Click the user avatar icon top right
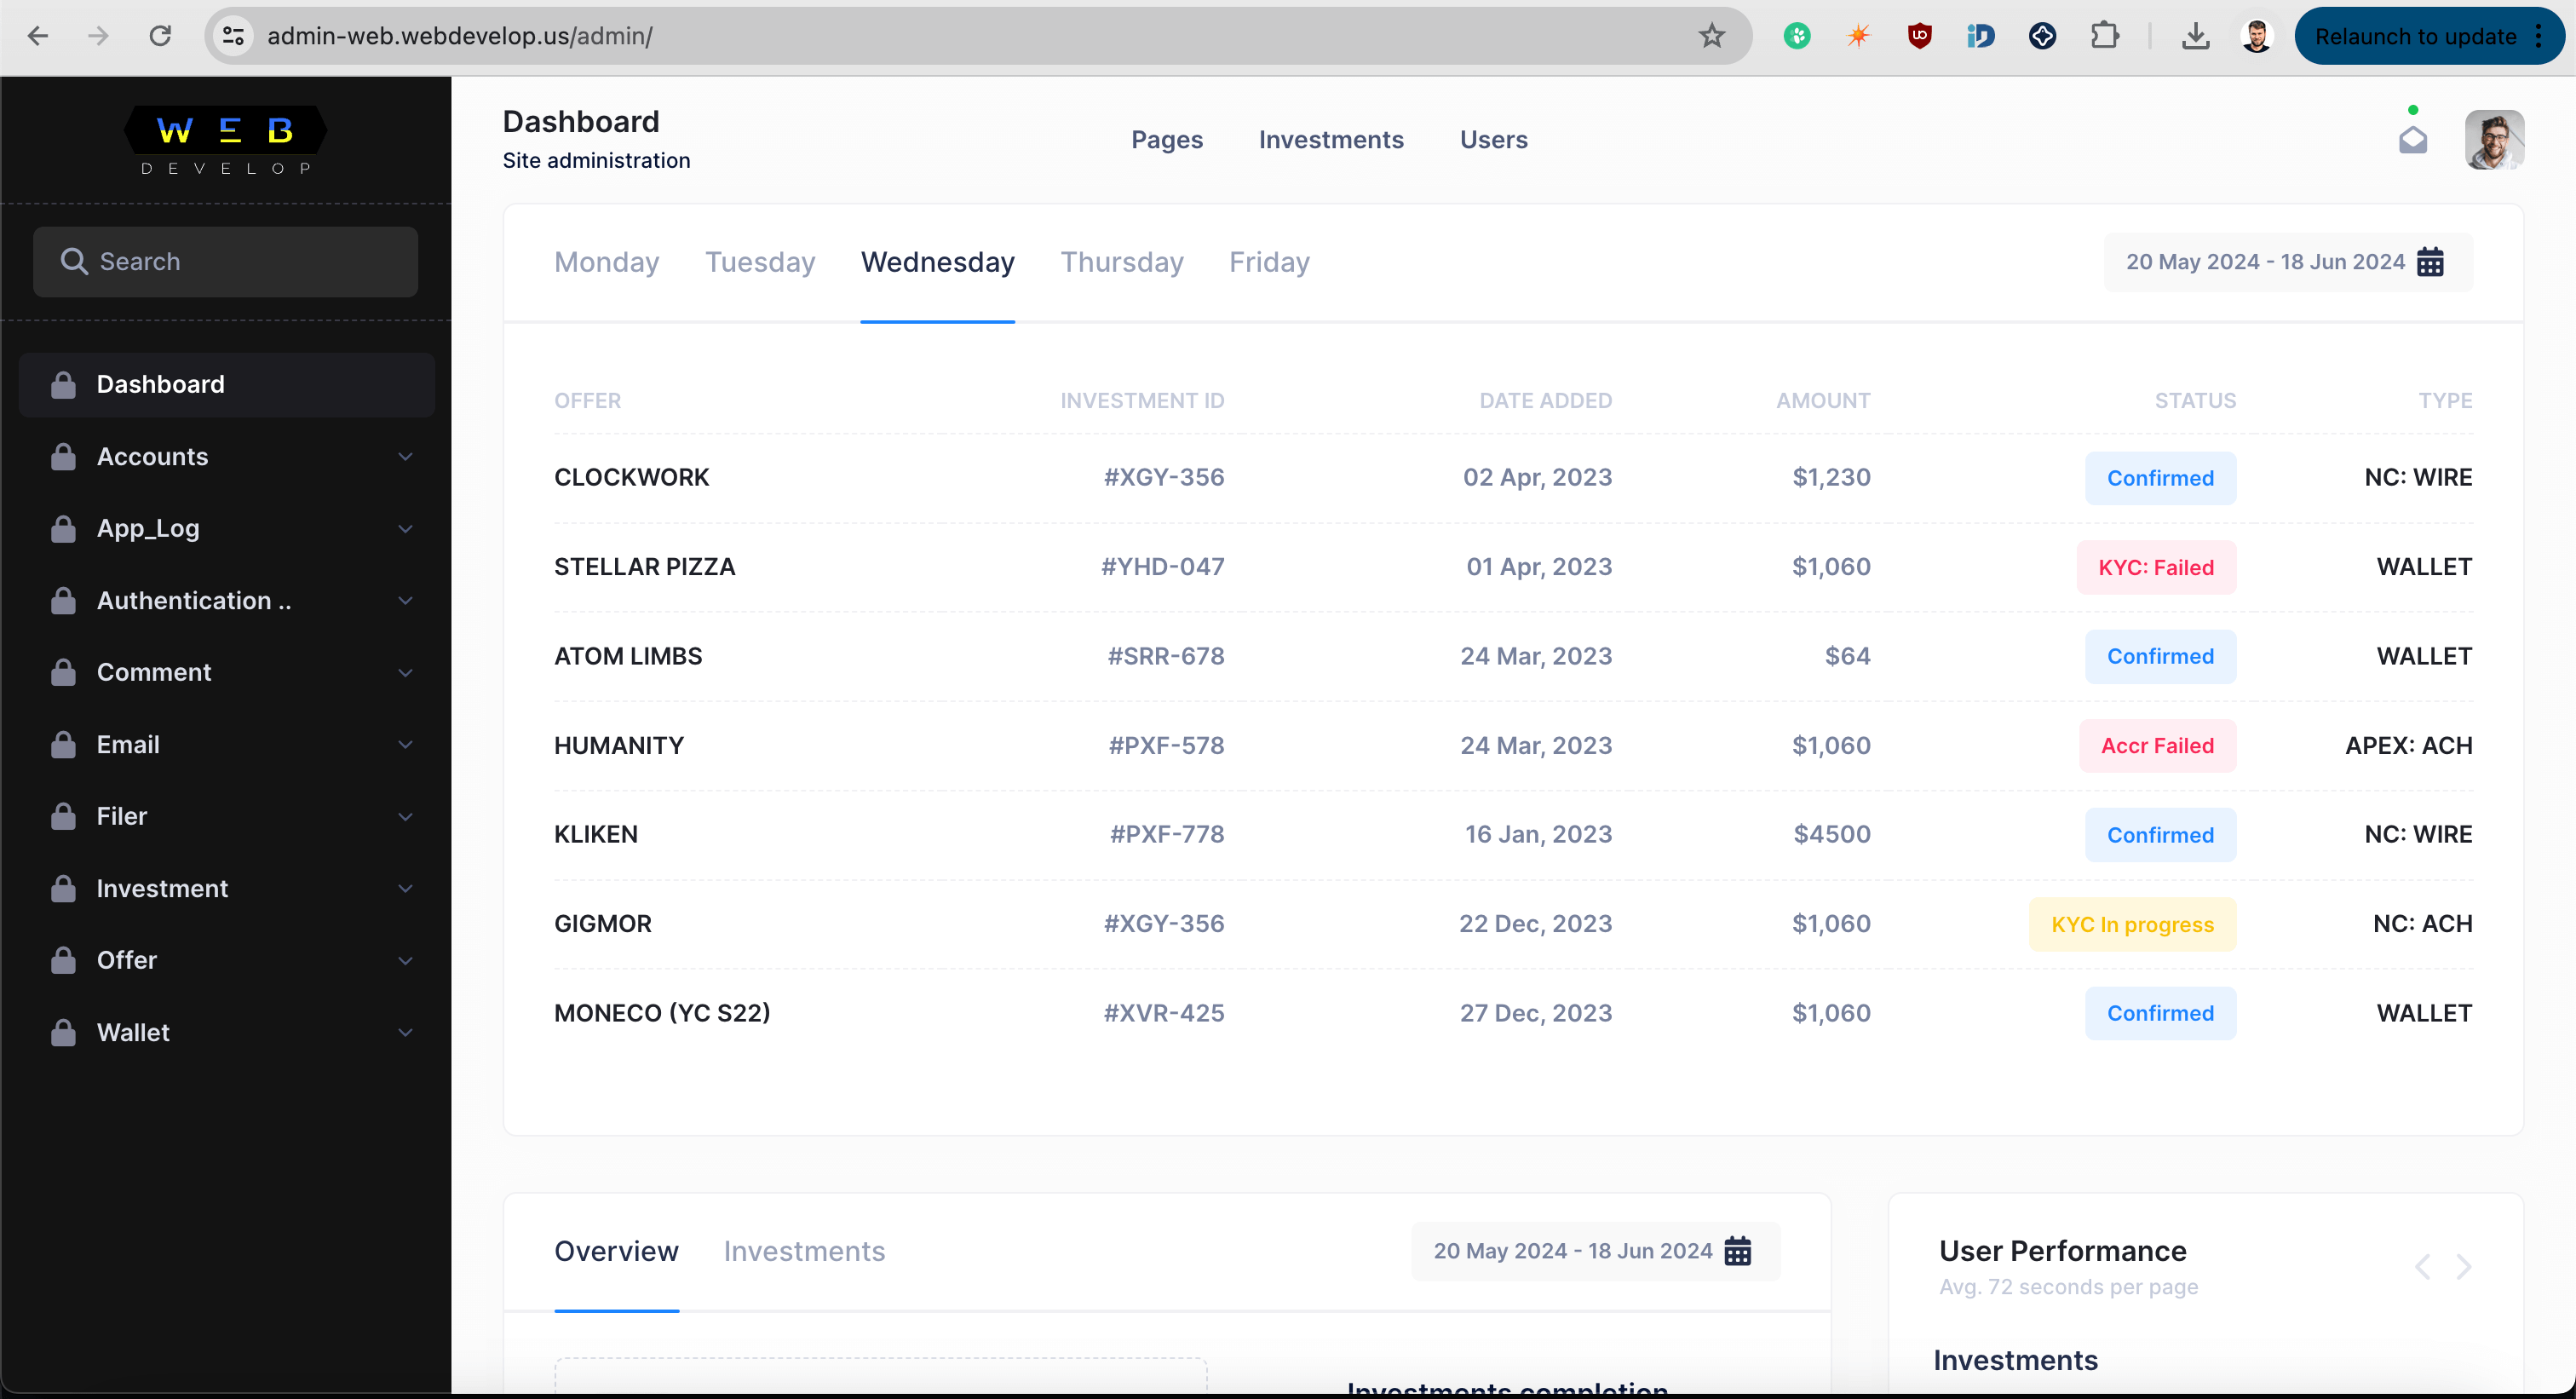2576x1399 pixels. click(2495, 140)
